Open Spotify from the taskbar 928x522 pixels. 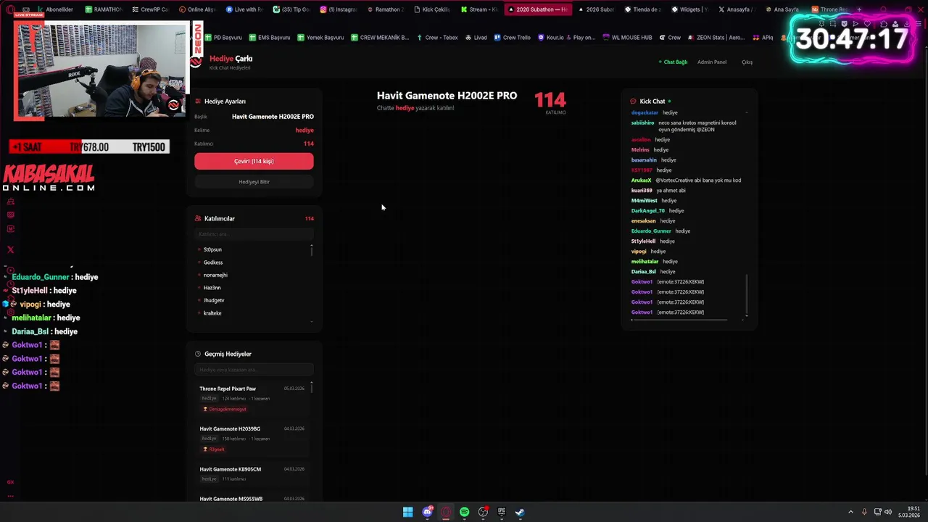point(464,512)
